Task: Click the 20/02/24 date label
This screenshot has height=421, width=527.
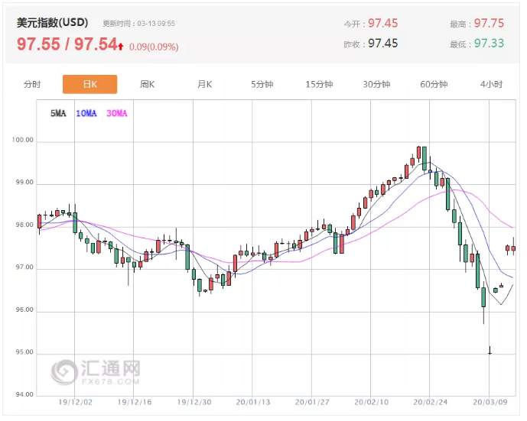Action: [430, 402]
